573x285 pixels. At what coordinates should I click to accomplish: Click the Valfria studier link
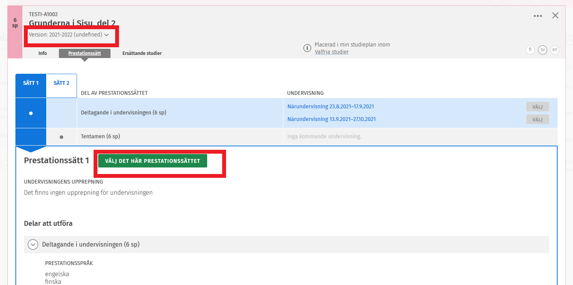click(x=332, y=52)
